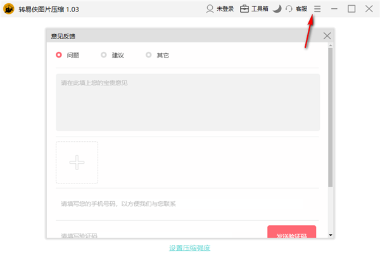This screenshot has height=267, width=380.
Task: Close the 意见反馈 feedback dialog
Action: 327,36
